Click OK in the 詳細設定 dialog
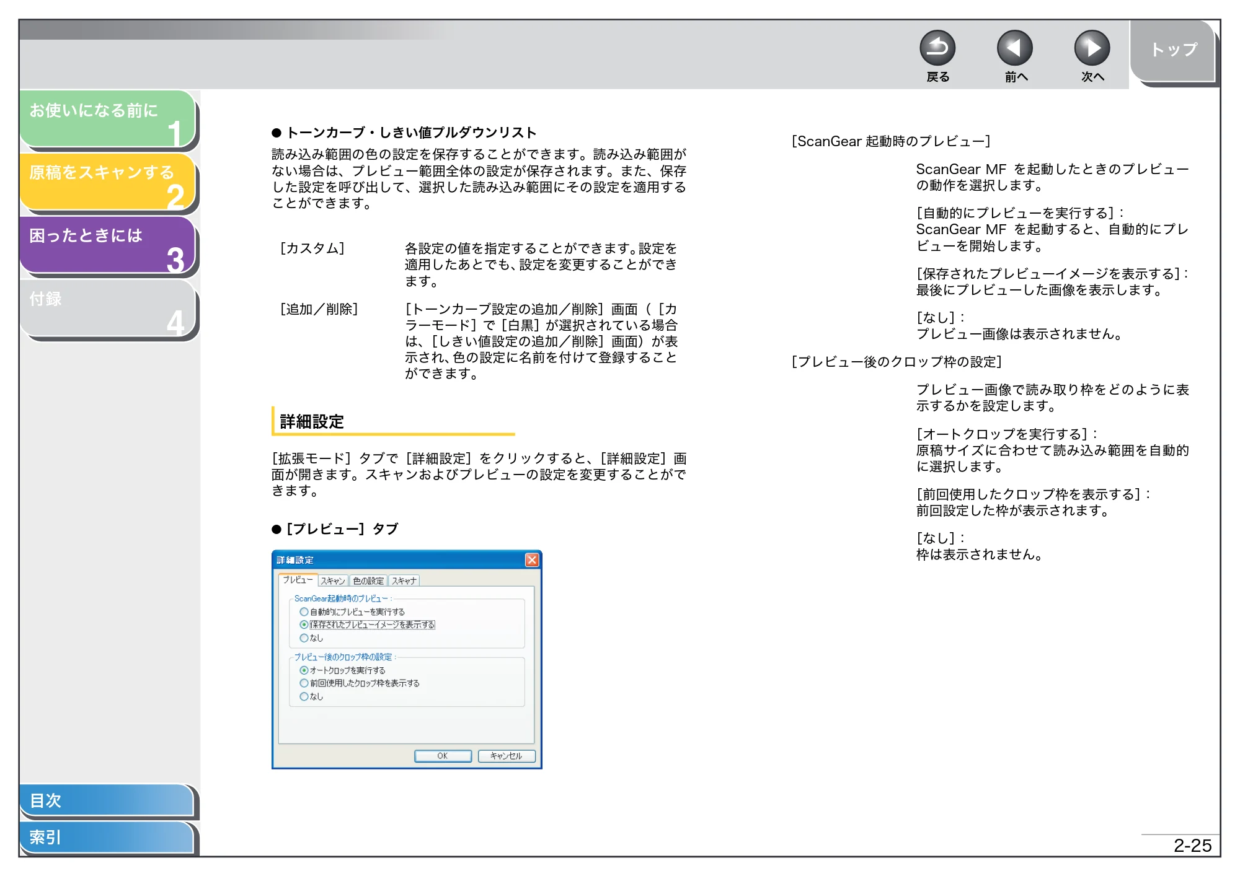Image resolution: width=1240 pixels, height=876 pixels. [x=443, y=756]
